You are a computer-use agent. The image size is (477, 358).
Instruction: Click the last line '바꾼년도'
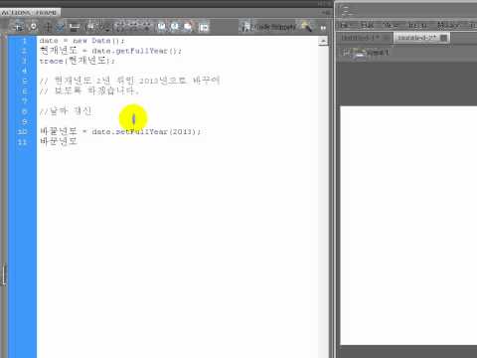(59, 141)
